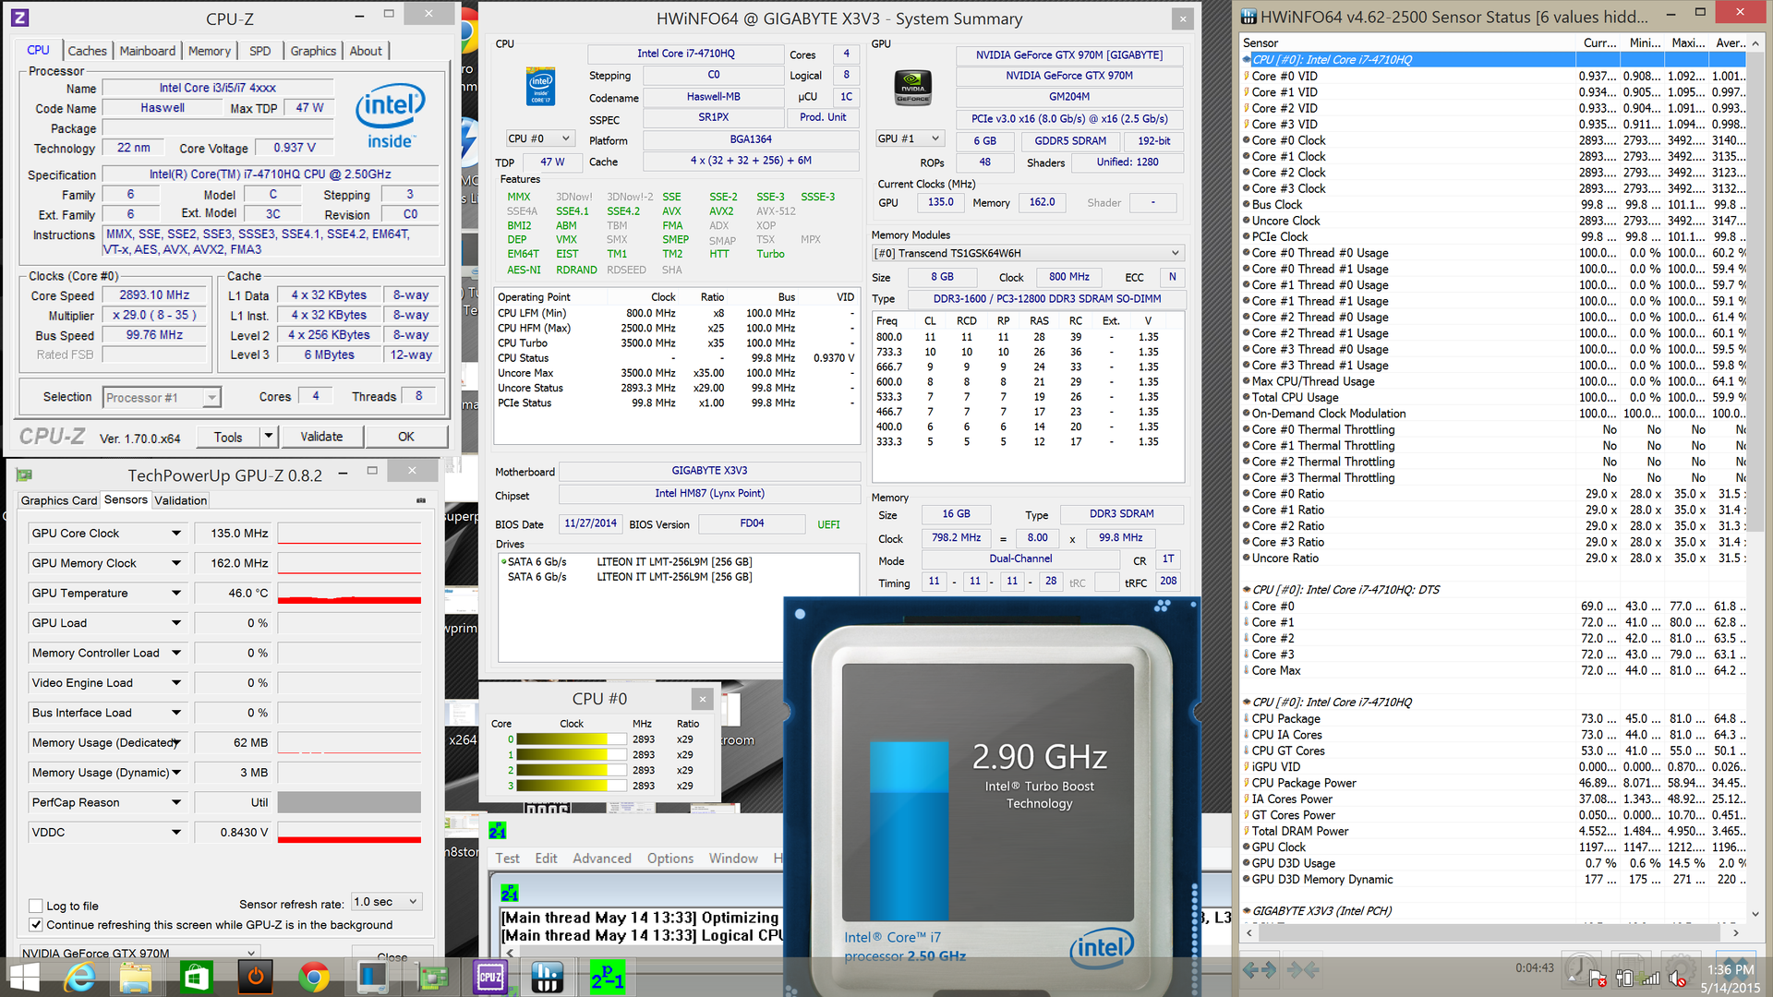Click the green Prime95 icon above the Test menu
1773x997 pixels.
tap(497, 831)
